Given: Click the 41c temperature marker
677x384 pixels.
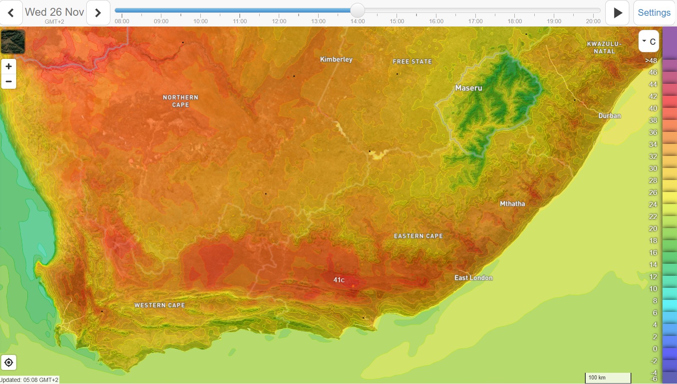Looking at the screenshot, I should tap(339, 280).
